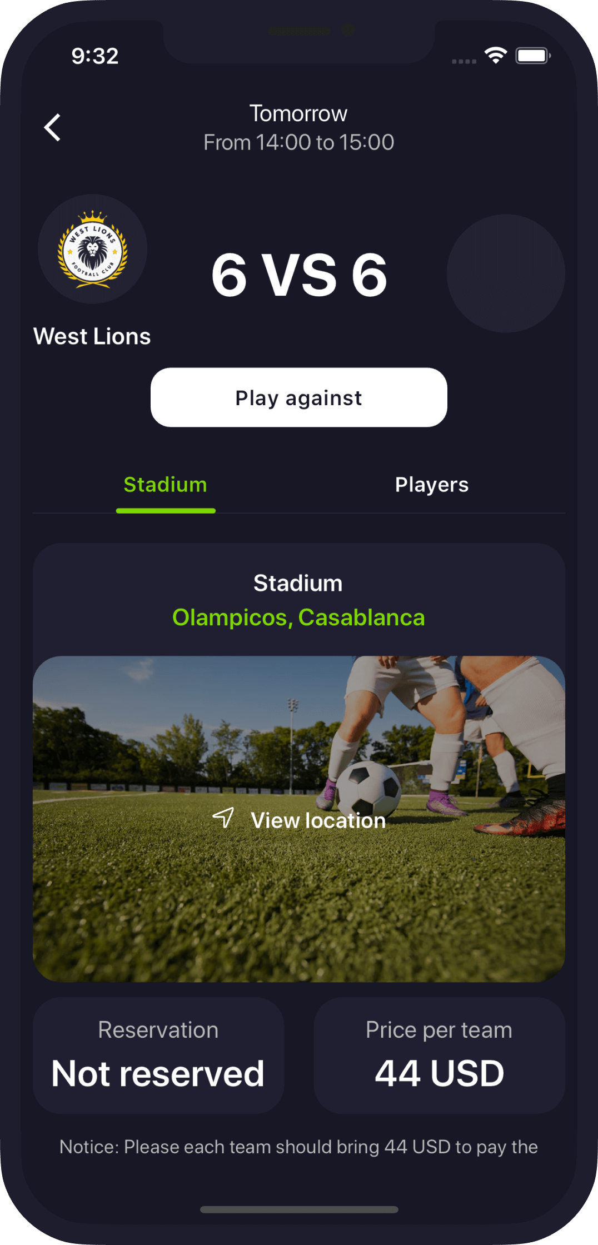Tap the location arrow icon
The width and height of the screenshot is (598, 1245).
click(x=223, y=818)
